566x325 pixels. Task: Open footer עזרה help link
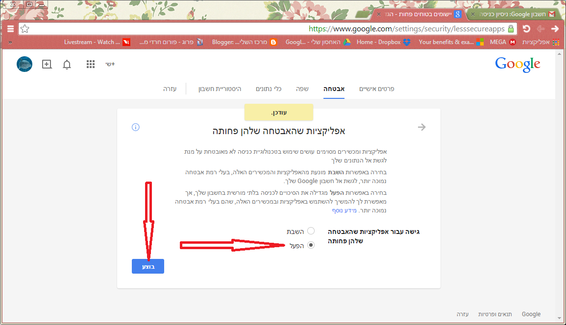coord(463,314)
